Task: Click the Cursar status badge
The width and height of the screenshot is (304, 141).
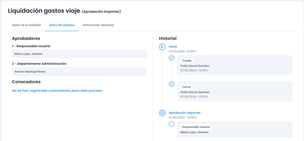Action: coord(186,87)
